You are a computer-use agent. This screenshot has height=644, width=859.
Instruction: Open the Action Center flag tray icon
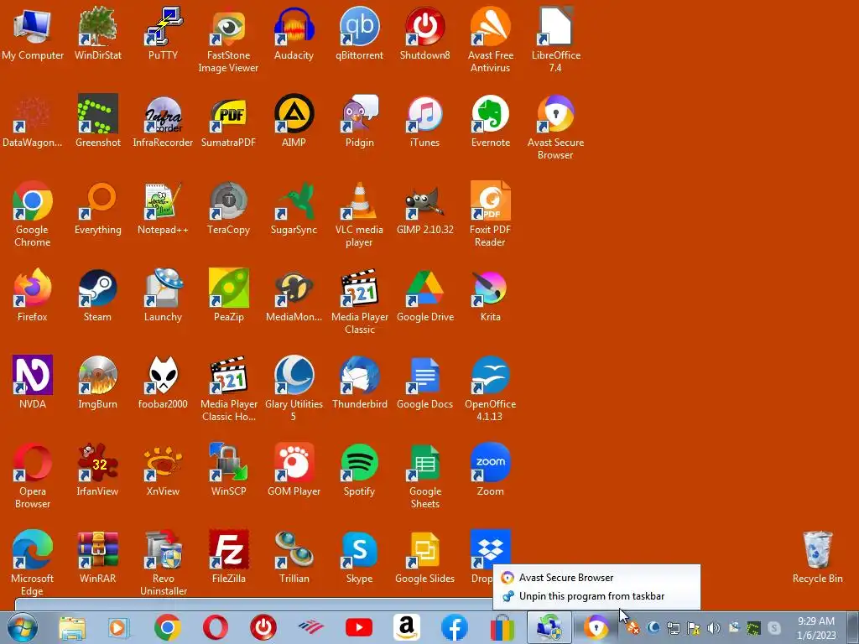click(x=694, y=628)
